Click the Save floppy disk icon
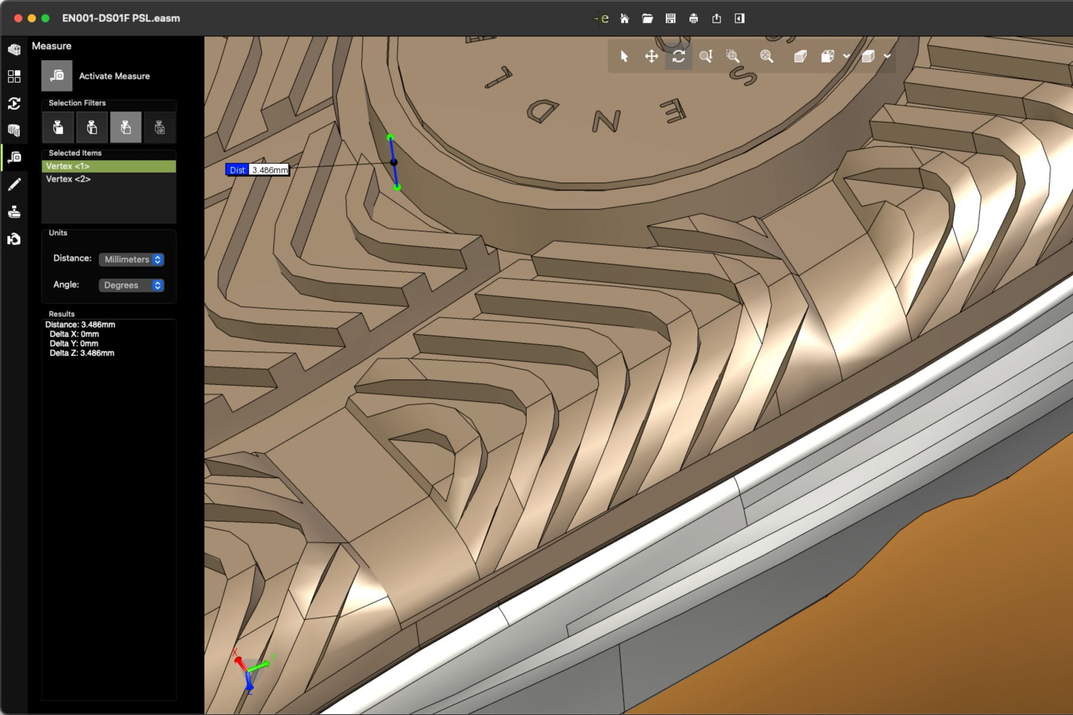This screenshot has width=1073, height=715. pyautogui.click(x=671, y=18)
